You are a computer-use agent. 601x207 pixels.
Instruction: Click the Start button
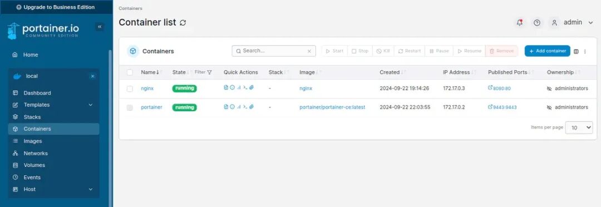pos(334,51)
